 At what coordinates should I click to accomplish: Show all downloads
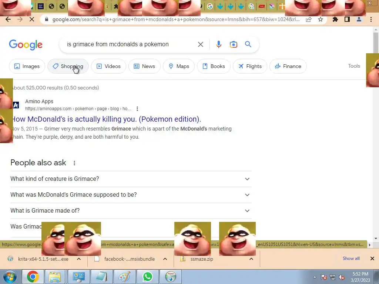351,258
